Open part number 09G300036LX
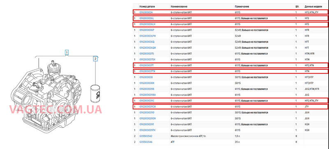This screenshot has width=329, height=149. pyautogui.click(x=148, y=24)
